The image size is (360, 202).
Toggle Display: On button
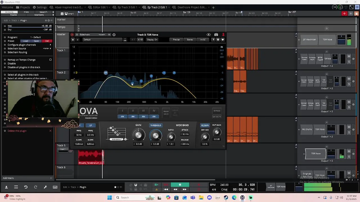point(152,40)
